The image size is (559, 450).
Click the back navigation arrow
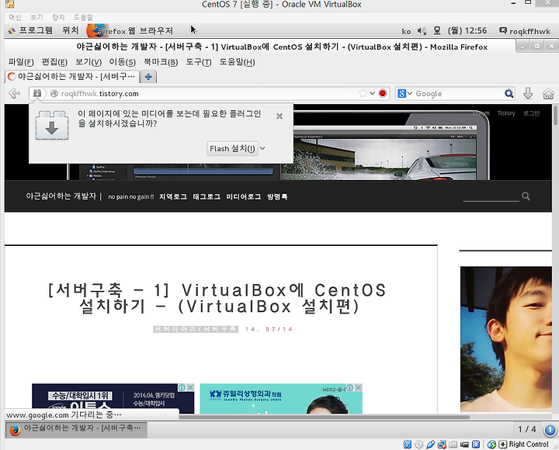coord(14,93)
